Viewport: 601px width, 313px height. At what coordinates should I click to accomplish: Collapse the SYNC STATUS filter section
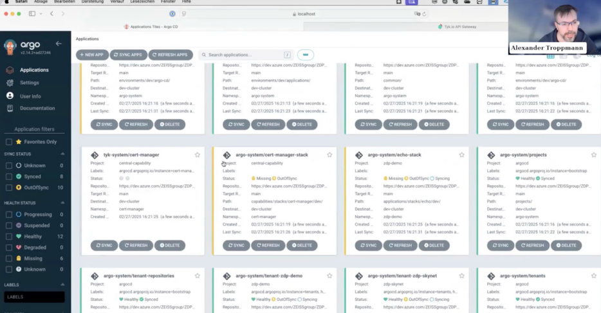62,154
